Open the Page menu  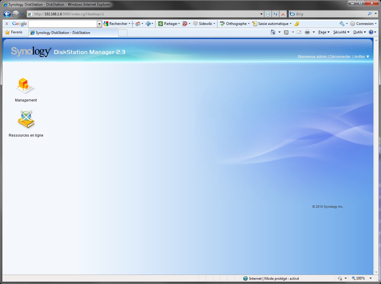pos(324,32)
